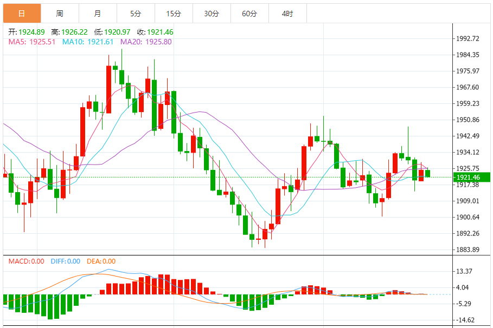493x328 pixels.
Task: Click the MA20: 1925.80 indicator label
Action: click(146, 42)
